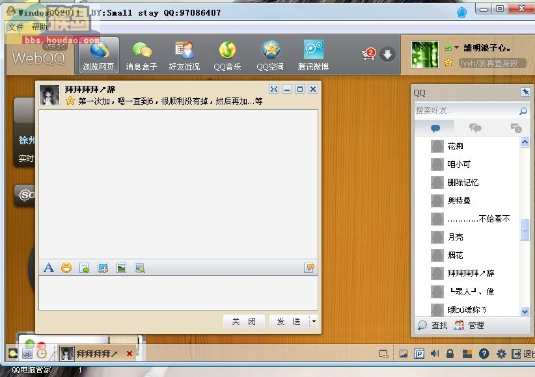Click the help question mark icon
This screenshot has width=535, height=377.
point(484,354)
